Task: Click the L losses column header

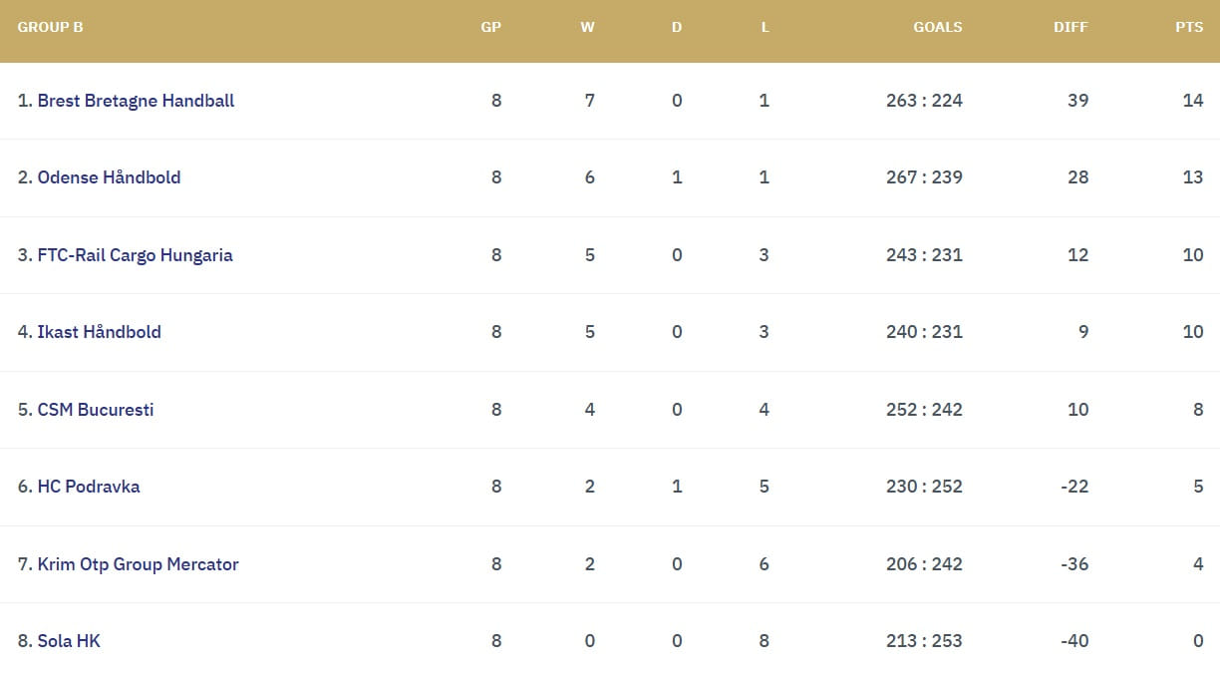Action: point(764,28)
